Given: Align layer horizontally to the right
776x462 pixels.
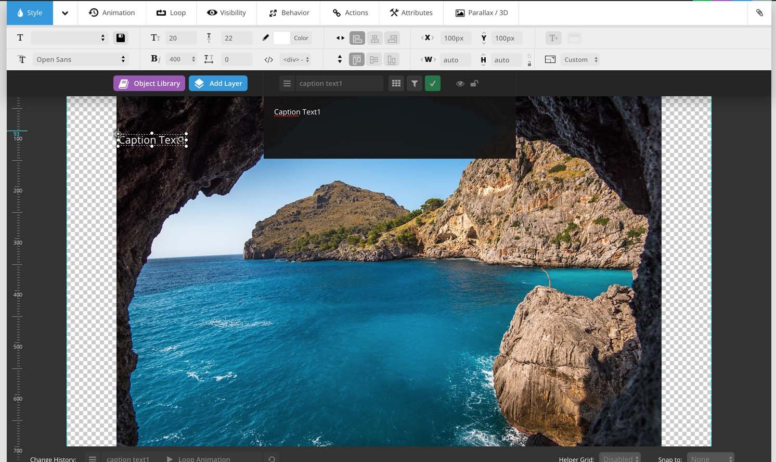Looking at the screenshot, I should [392, 38].
